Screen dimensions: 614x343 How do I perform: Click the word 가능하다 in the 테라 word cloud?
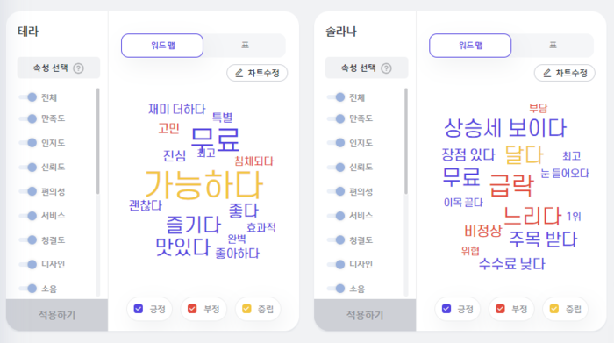tap(203, 184)
